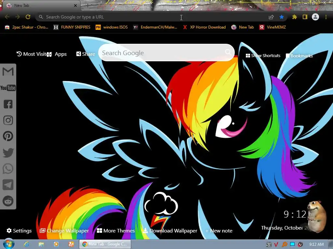Launch Internet Explorer from taskbar
This screenshot has width=333, height=249.
pos(26,244)
